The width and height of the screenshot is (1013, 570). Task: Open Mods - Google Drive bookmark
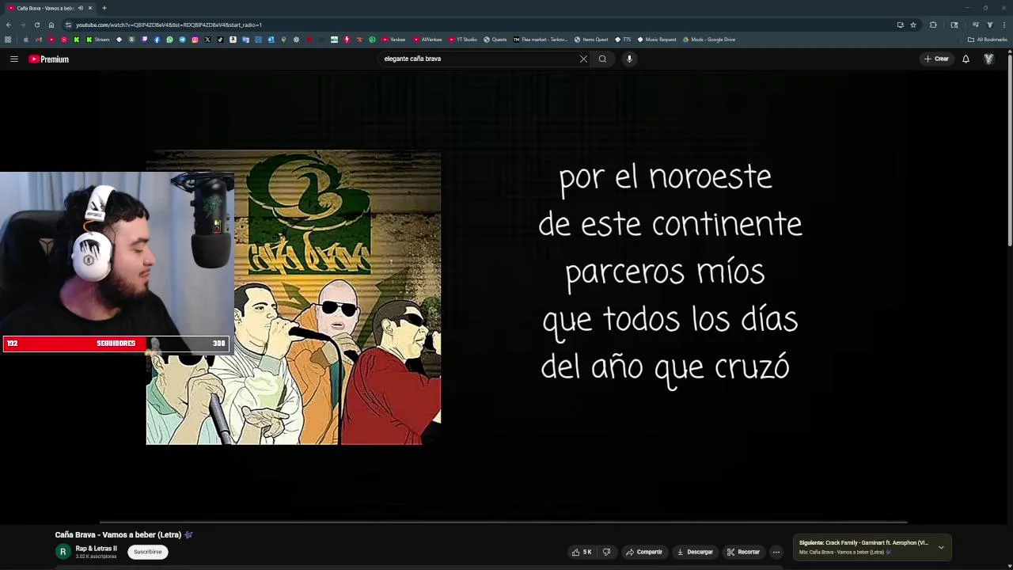[x=709, y=40]
